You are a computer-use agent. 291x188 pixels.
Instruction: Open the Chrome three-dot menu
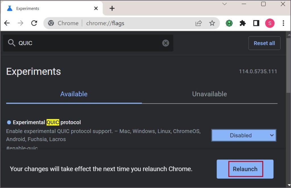pos(283,23)
